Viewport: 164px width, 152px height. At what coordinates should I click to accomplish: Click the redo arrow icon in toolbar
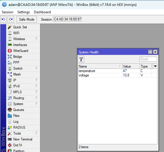click(11, 19)
